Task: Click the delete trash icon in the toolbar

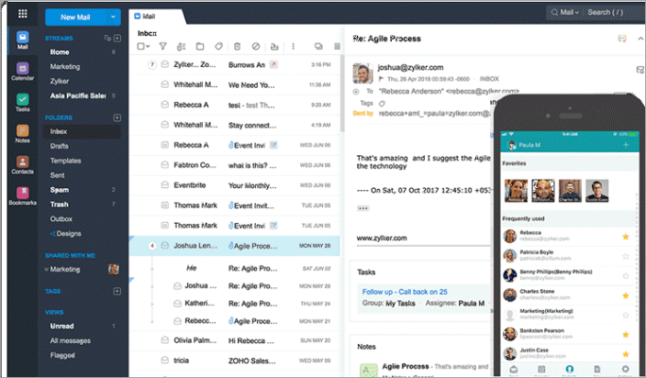Action: point(237,46)
